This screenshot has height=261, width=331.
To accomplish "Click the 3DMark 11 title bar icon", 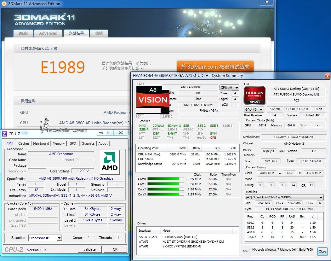I will tap(4, 4).
